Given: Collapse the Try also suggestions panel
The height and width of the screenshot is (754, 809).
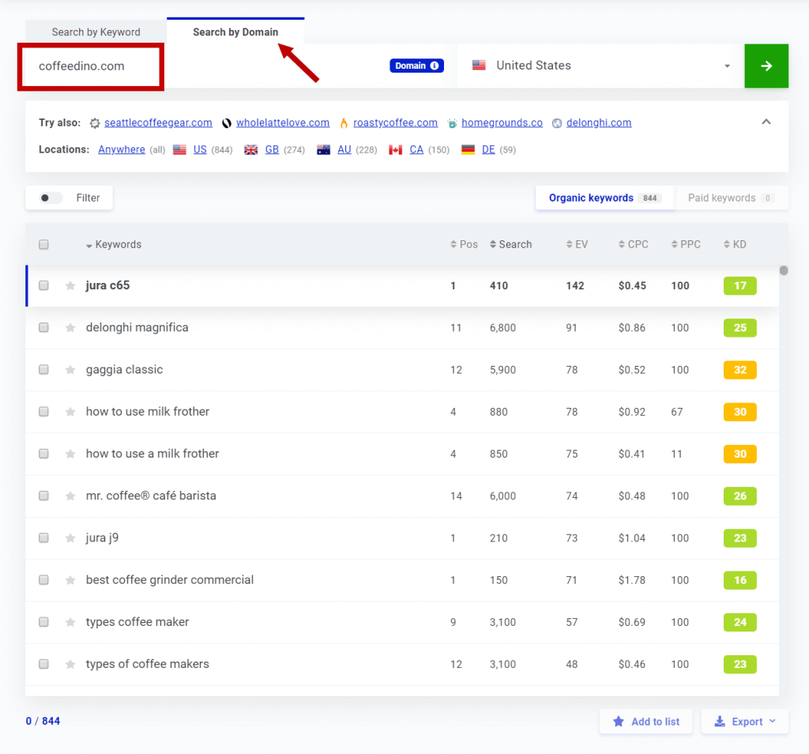Looking at the screenshot, I should coord(766,123).
